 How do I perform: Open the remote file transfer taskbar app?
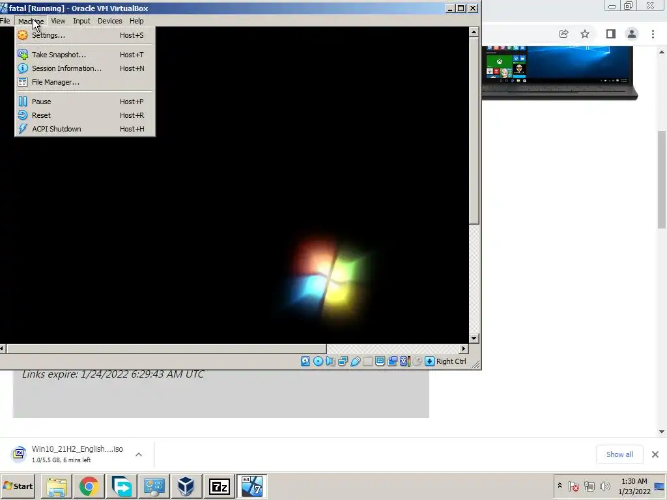tap(121, 486)
